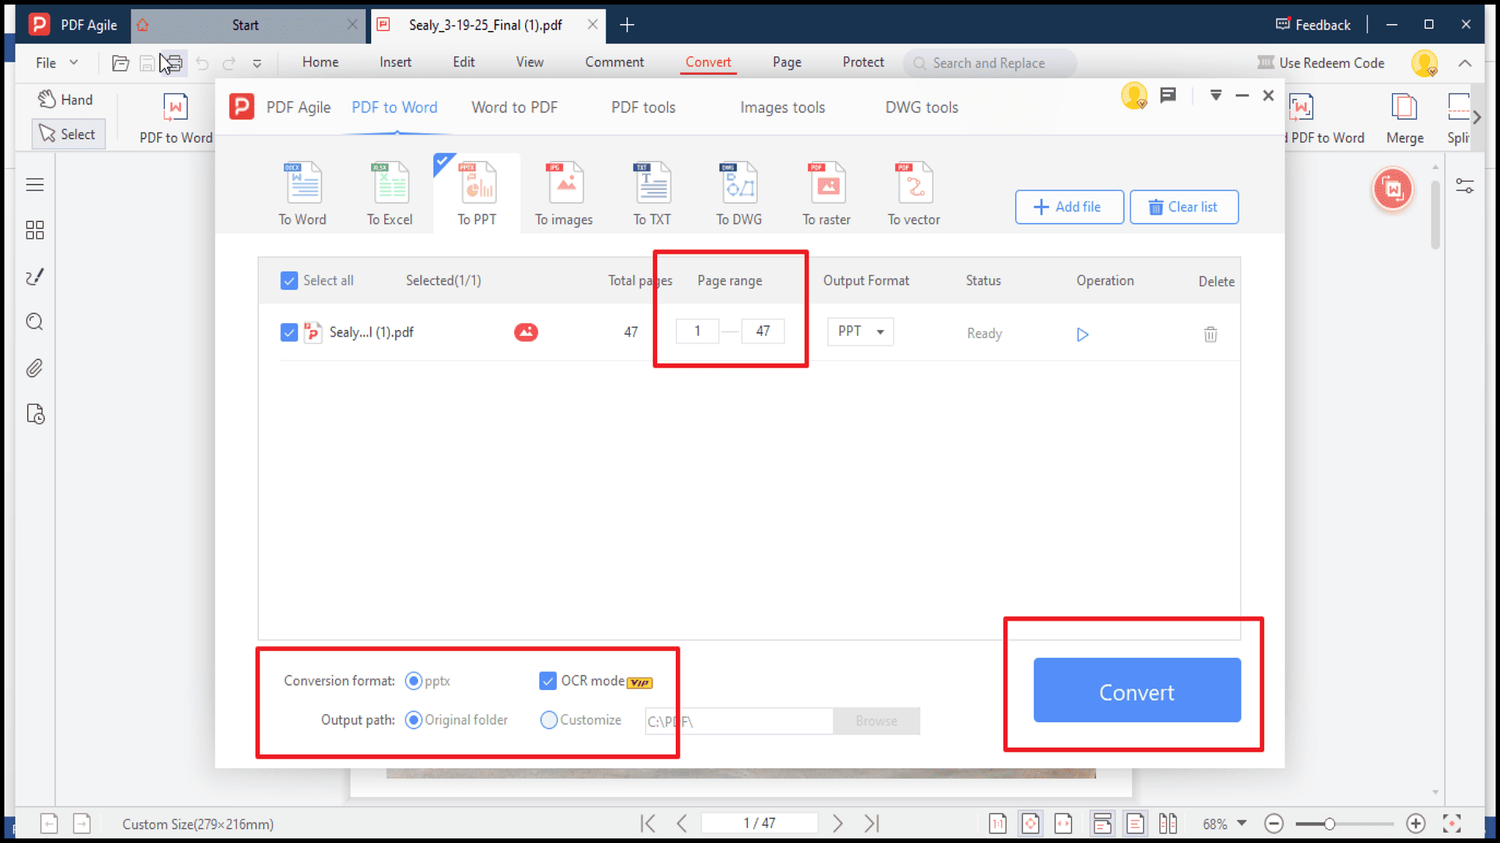Click Use Redeem Code link

coord(1320,63)
